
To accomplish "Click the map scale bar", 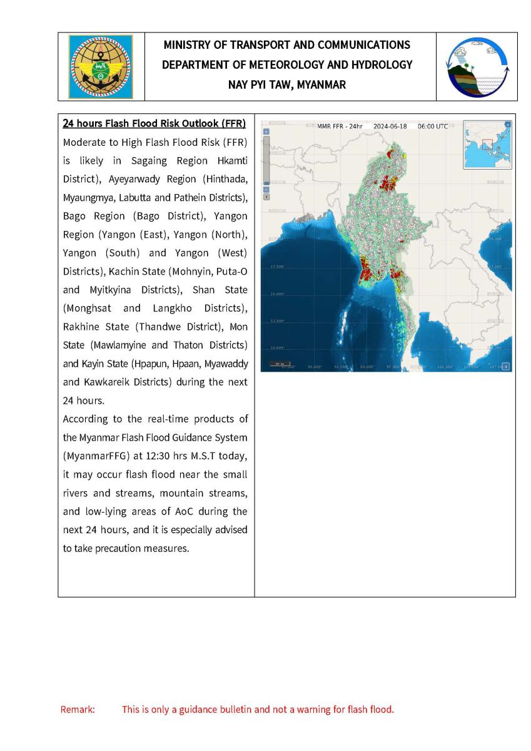I will (x=281, y=364).
